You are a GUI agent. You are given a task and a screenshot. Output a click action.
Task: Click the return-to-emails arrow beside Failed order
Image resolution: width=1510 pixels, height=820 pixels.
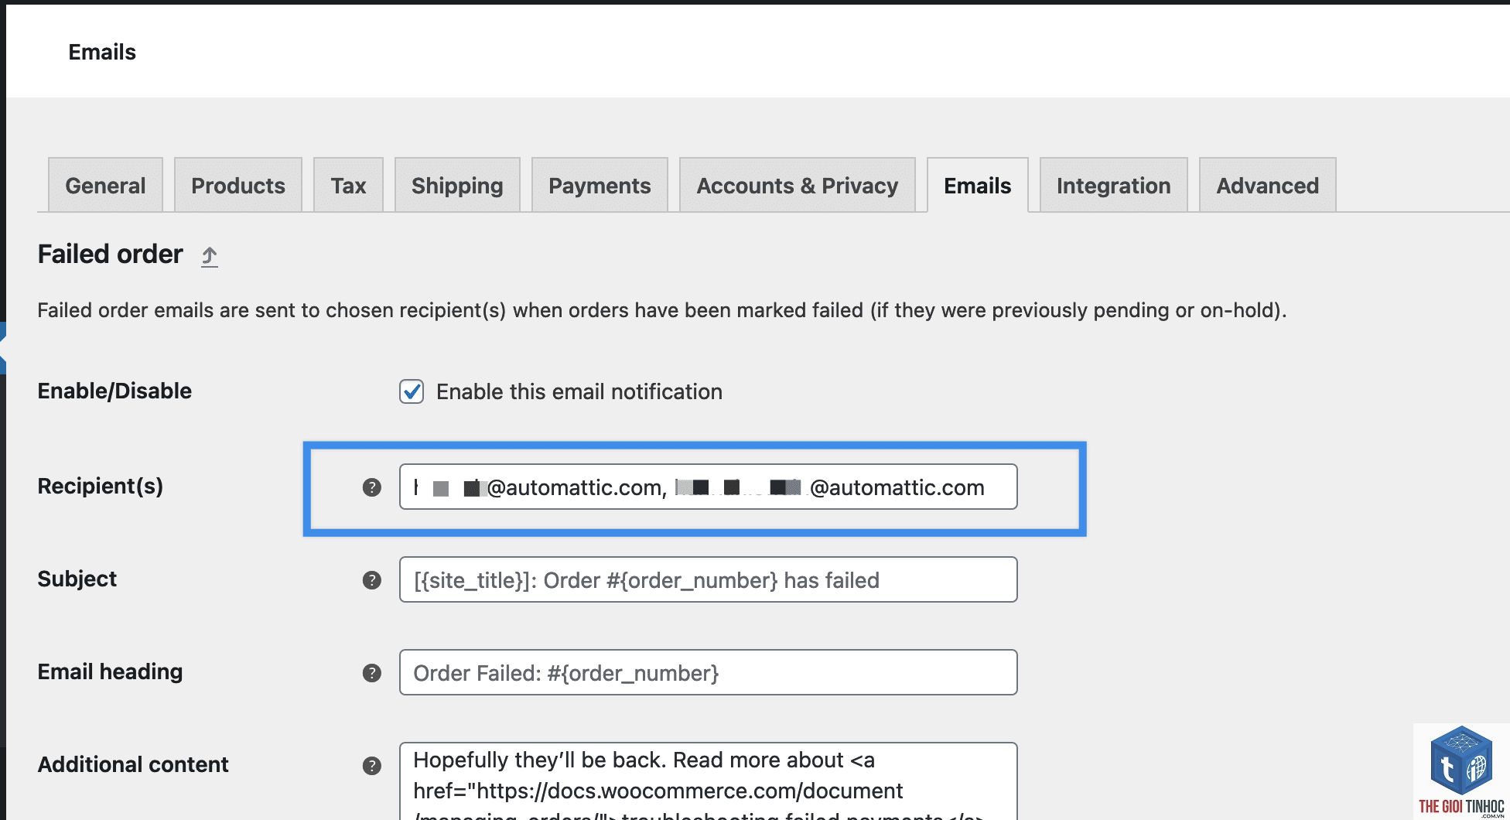tap(210, 256)
